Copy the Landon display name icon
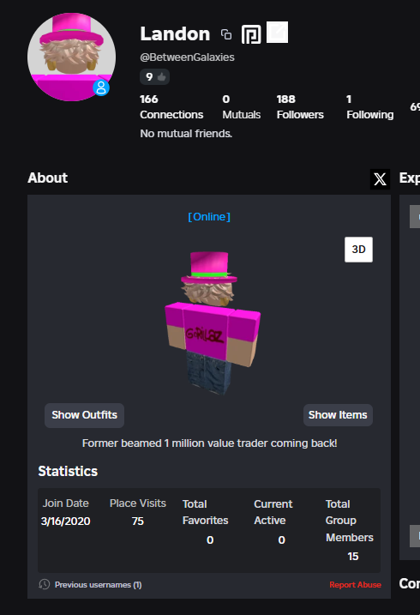Screen dimensions: 420x615 (x=226, y=34)
